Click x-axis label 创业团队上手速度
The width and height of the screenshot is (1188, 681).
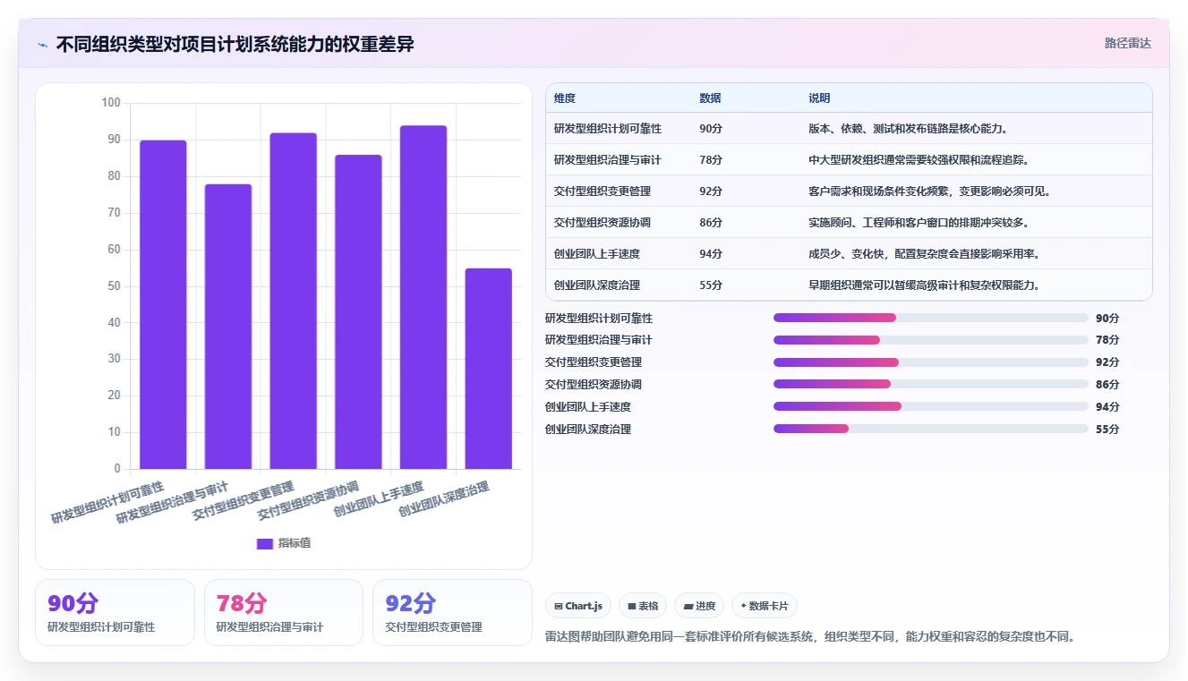[x=380, y=500]
